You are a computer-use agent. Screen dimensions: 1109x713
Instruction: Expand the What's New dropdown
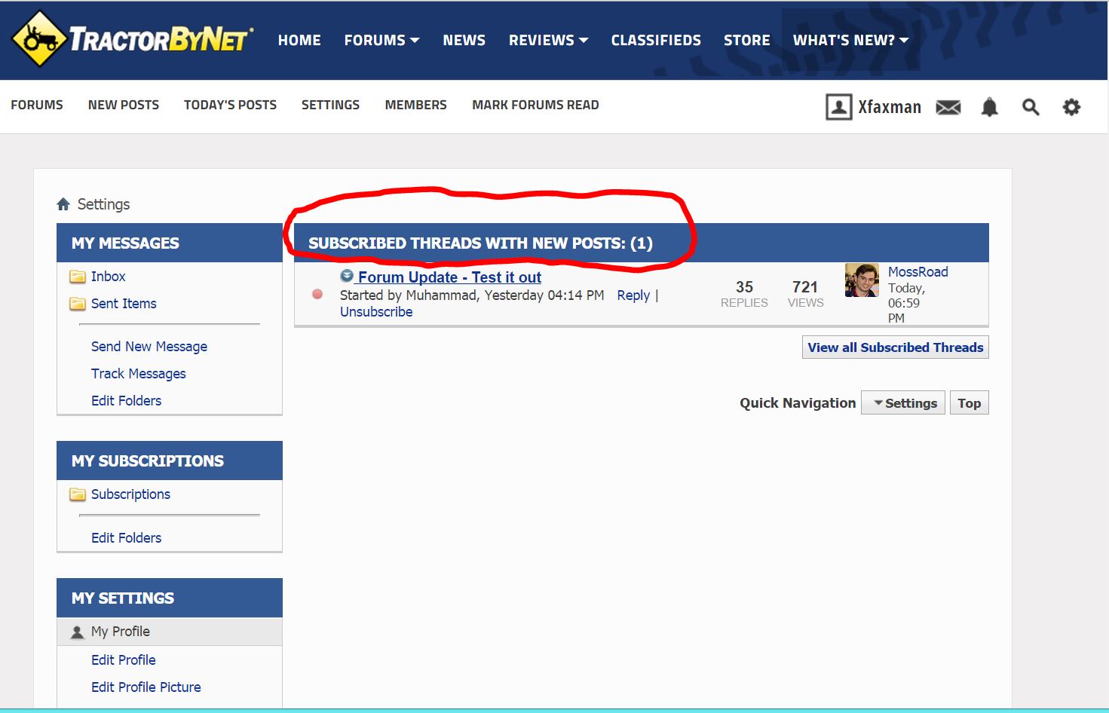(x=850, y=40)
